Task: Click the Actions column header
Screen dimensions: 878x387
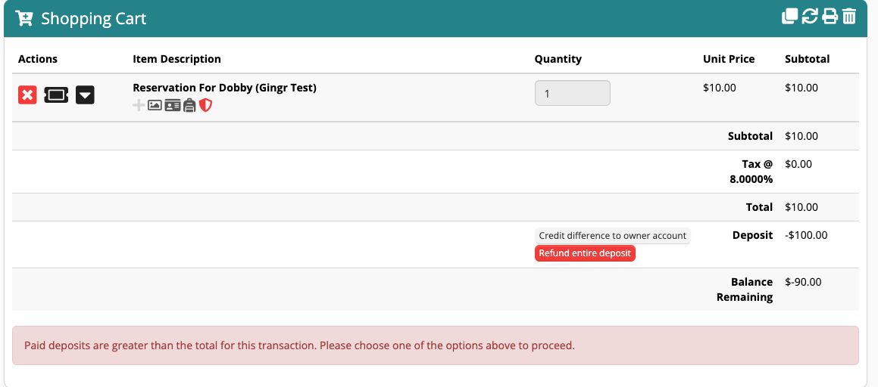Action: pos(38,59)
